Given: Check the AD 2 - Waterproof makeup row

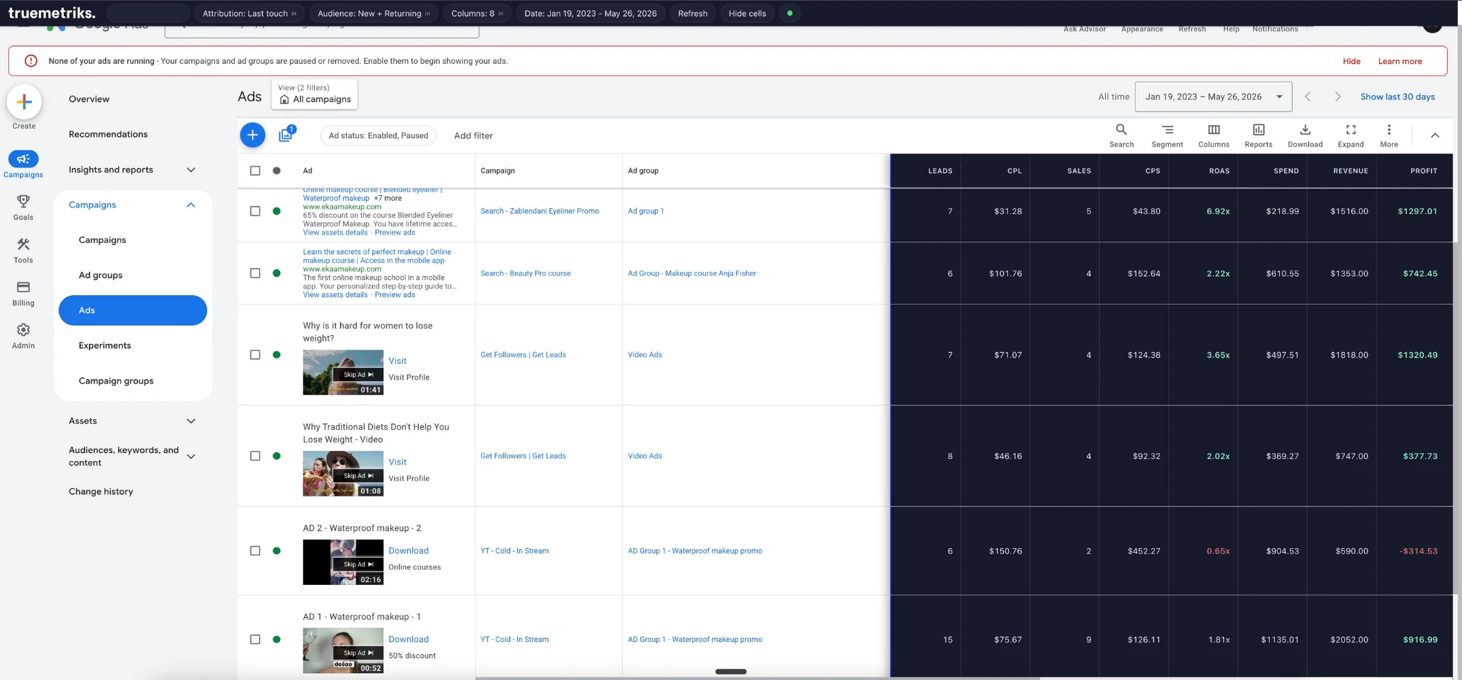Looking at the screenshot, I should [255, 551].
